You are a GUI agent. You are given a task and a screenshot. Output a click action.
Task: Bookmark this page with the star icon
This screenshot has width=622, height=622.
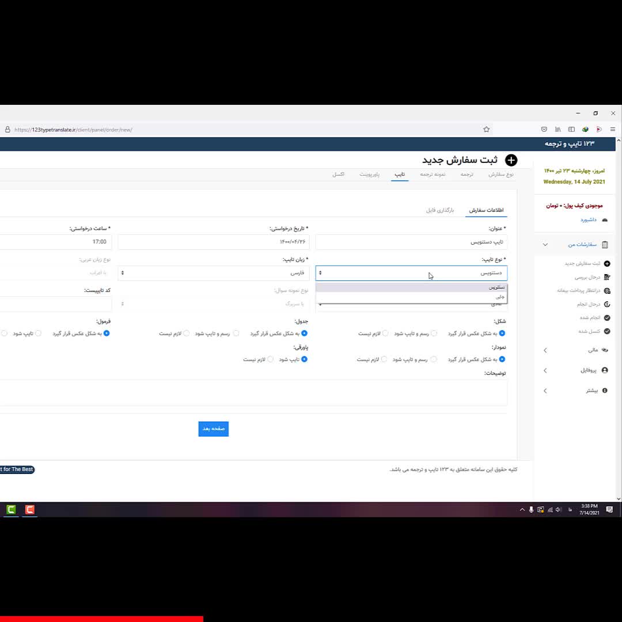coord(487,130)
